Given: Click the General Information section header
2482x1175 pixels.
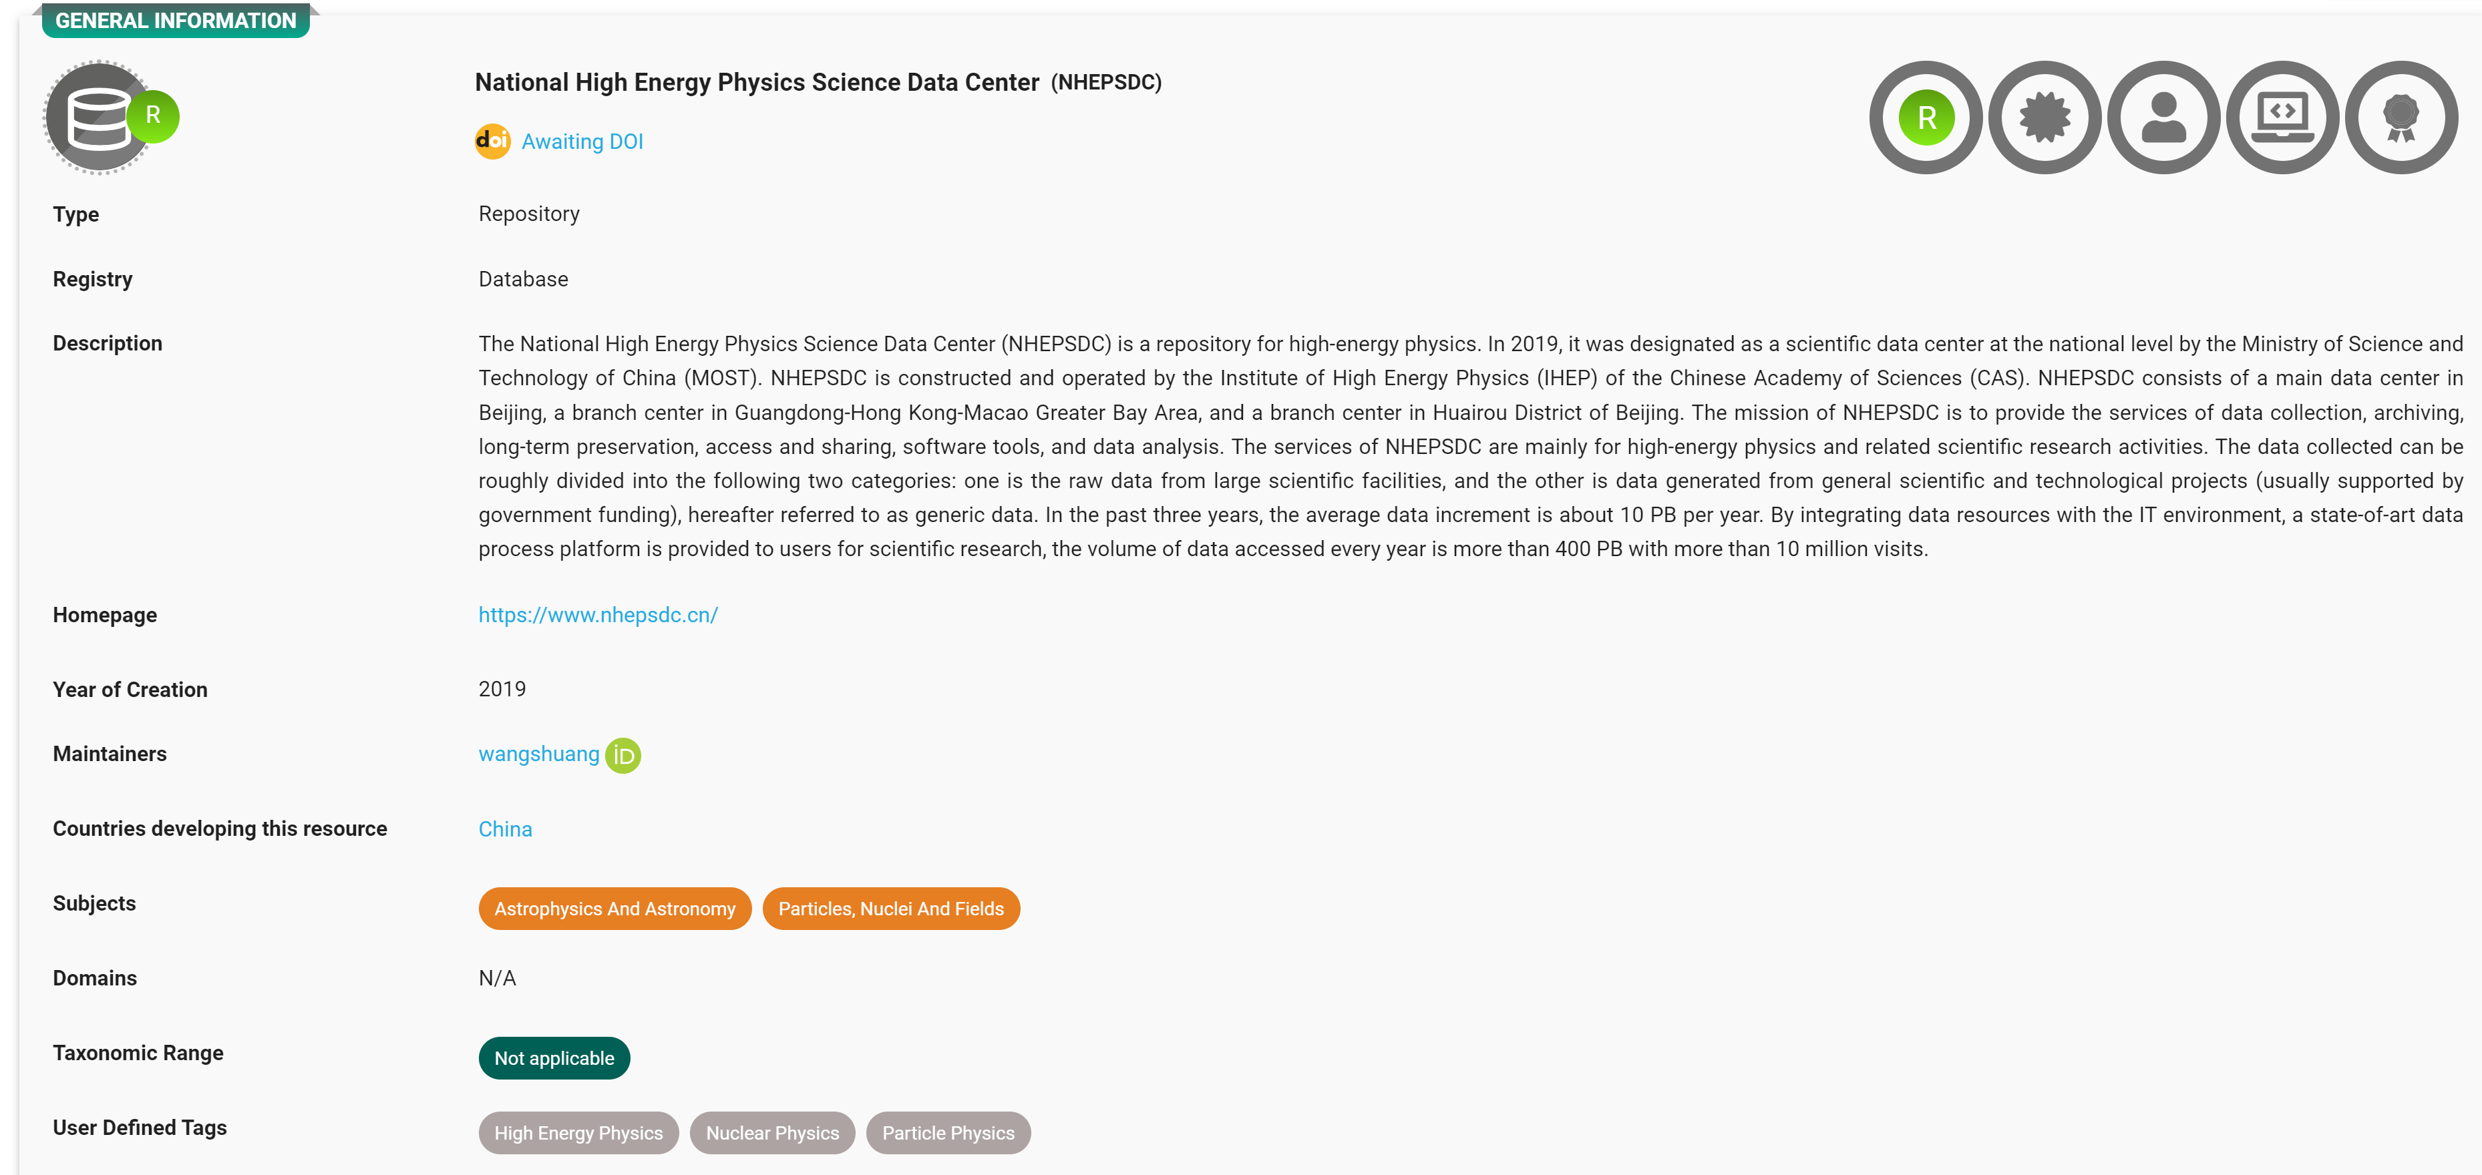Looking at the screenshot, I should point(176,20).
